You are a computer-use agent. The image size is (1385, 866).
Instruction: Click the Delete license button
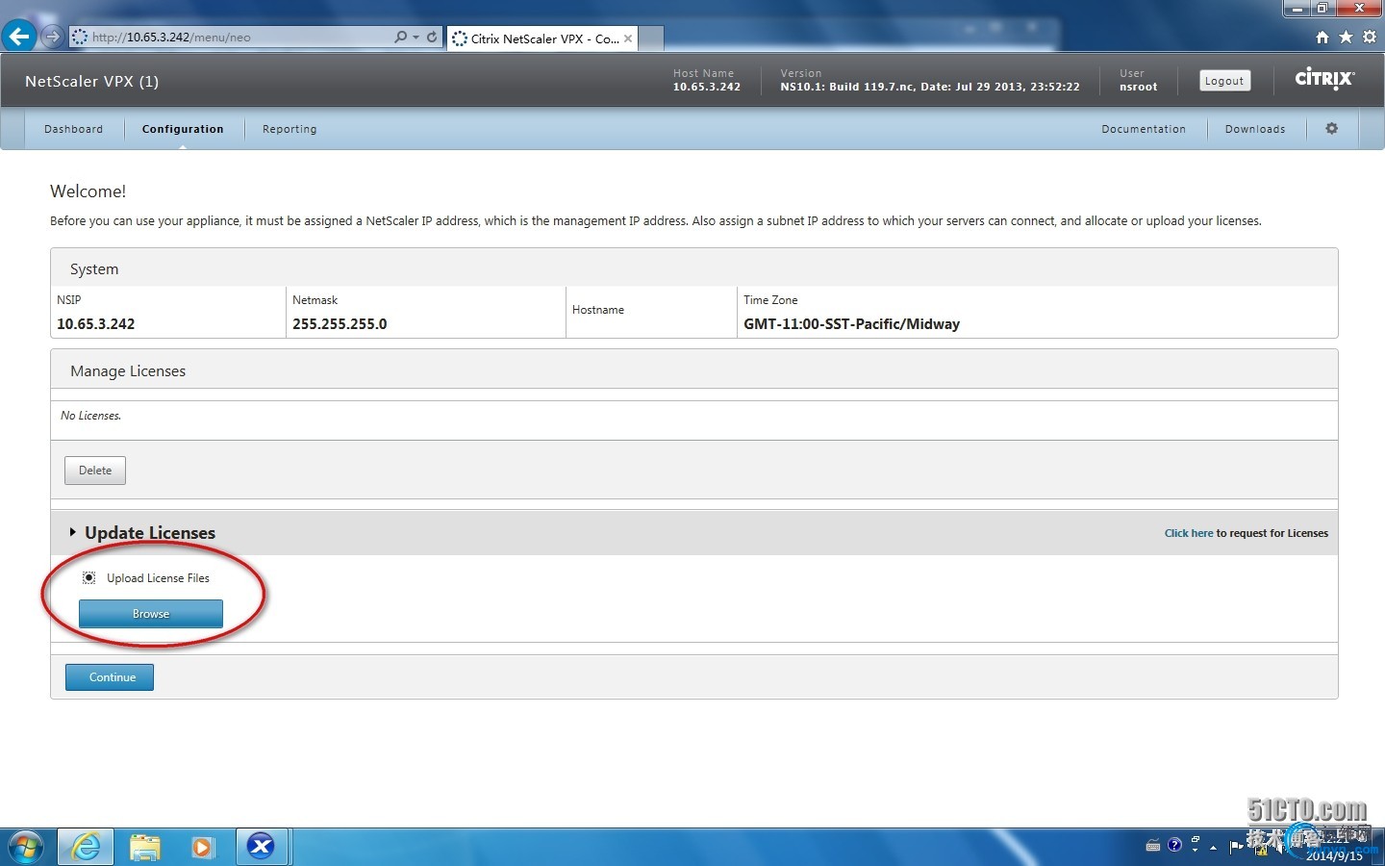pyautogui.click(x=95, y=471)
